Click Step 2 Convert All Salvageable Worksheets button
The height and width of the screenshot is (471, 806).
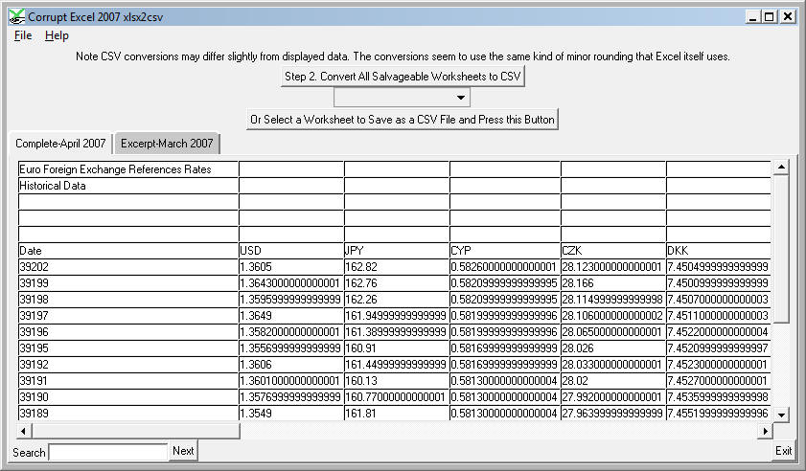pyautogui.click(x=403, y=77)
